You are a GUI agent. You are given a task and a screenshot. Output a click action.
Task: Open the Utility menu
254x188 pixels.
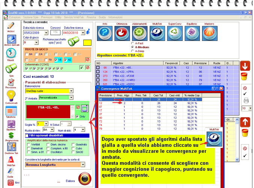pos(58,17)
